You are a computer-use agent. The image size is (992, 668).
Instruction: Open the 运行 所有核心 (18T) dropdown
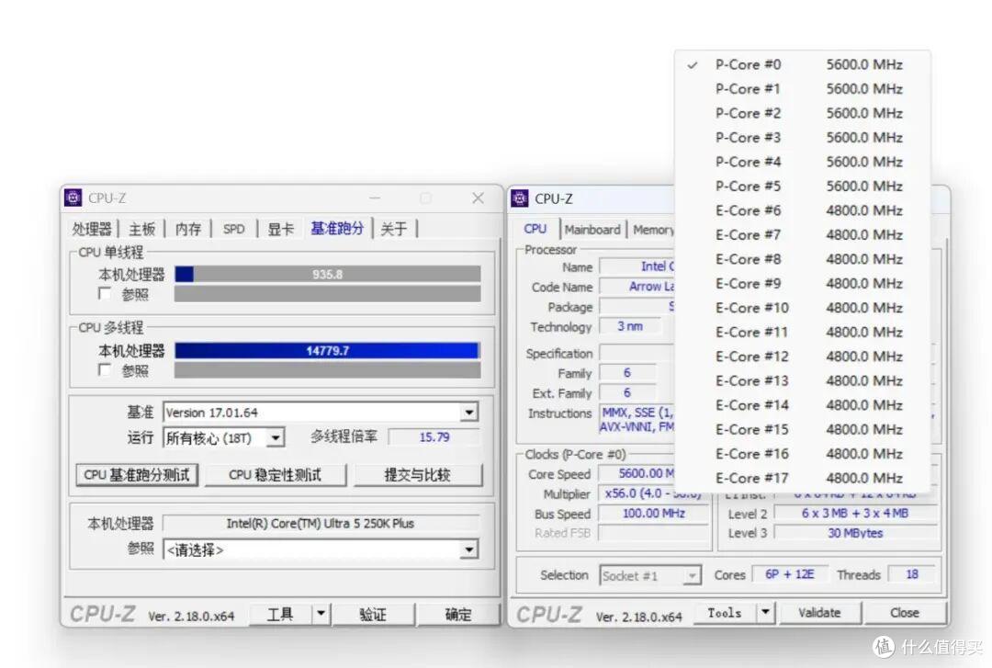276,437
